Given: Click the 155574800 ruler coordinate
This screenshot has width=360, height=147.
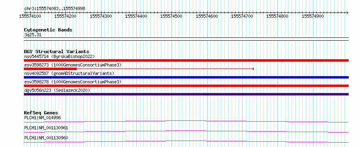Looking at the screenshot, I should click(x=277, y=17).
